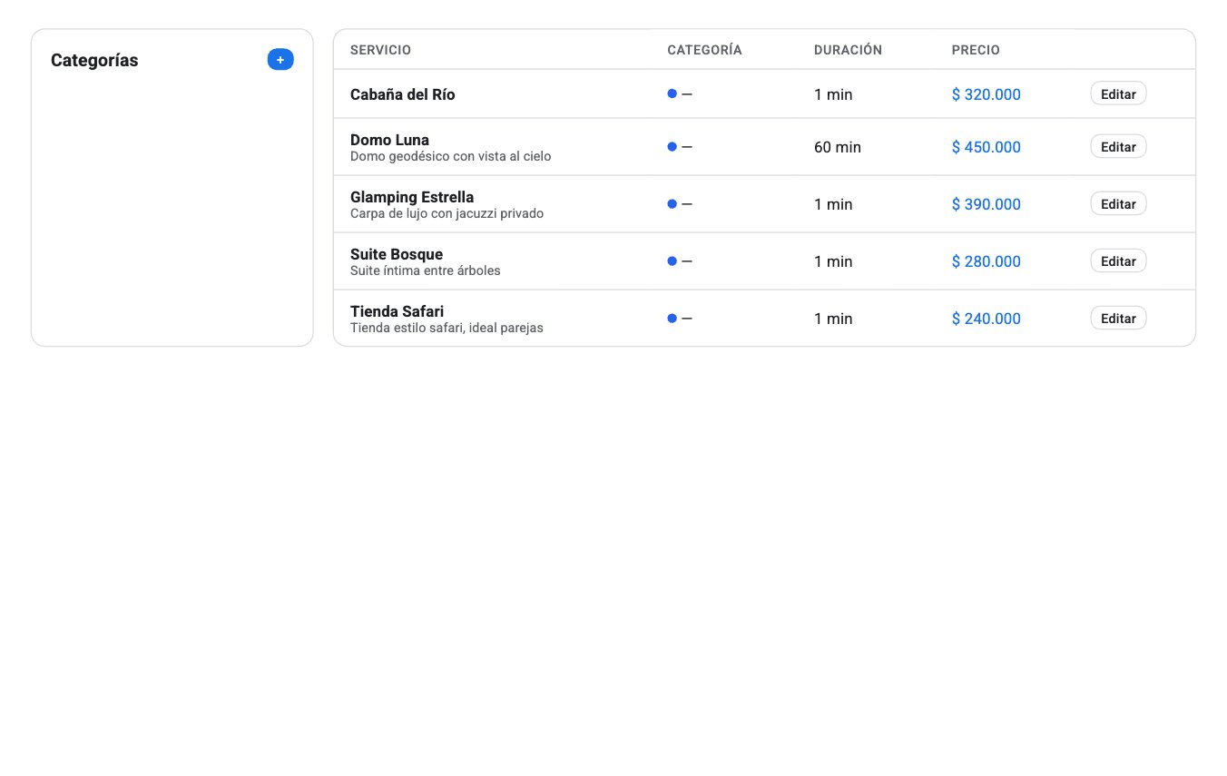Select the Domo Luna service name
This screenshot has width=1227, height=776.
click(389, 140)
